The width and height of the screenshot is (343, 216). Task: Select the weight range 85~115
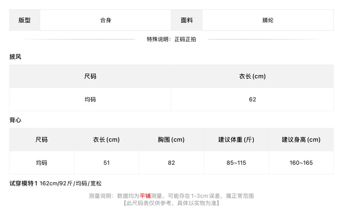click(236, 163)
